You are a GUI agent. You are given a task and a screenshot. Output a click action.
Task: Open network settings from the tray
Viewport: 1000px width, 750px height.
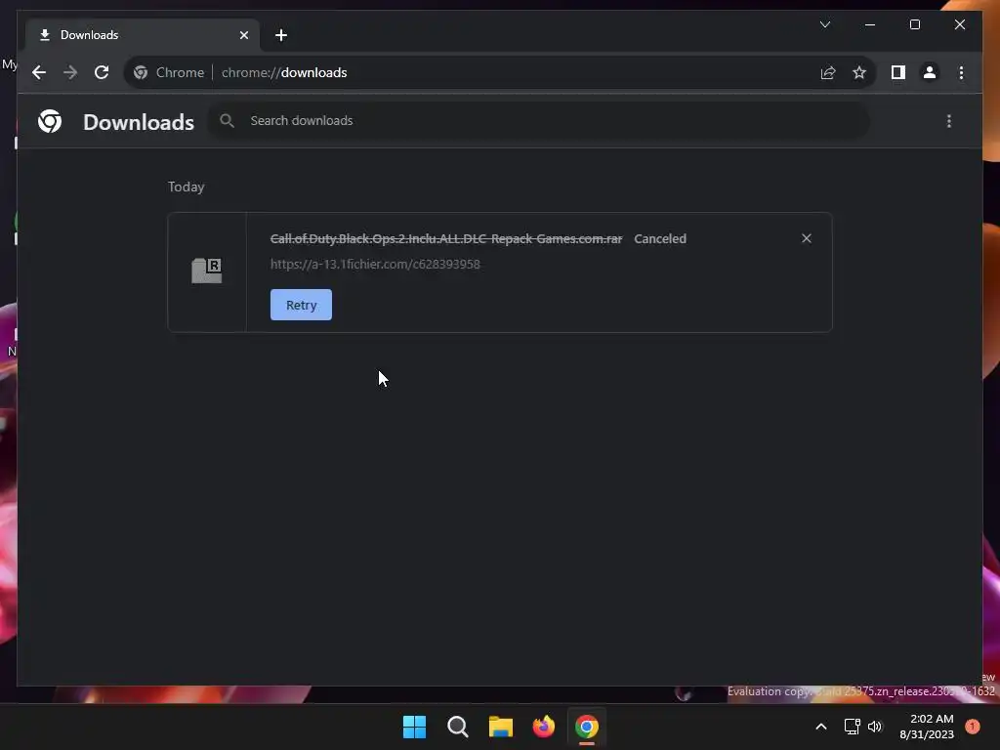pyautogui.click(x=852, y=727)
